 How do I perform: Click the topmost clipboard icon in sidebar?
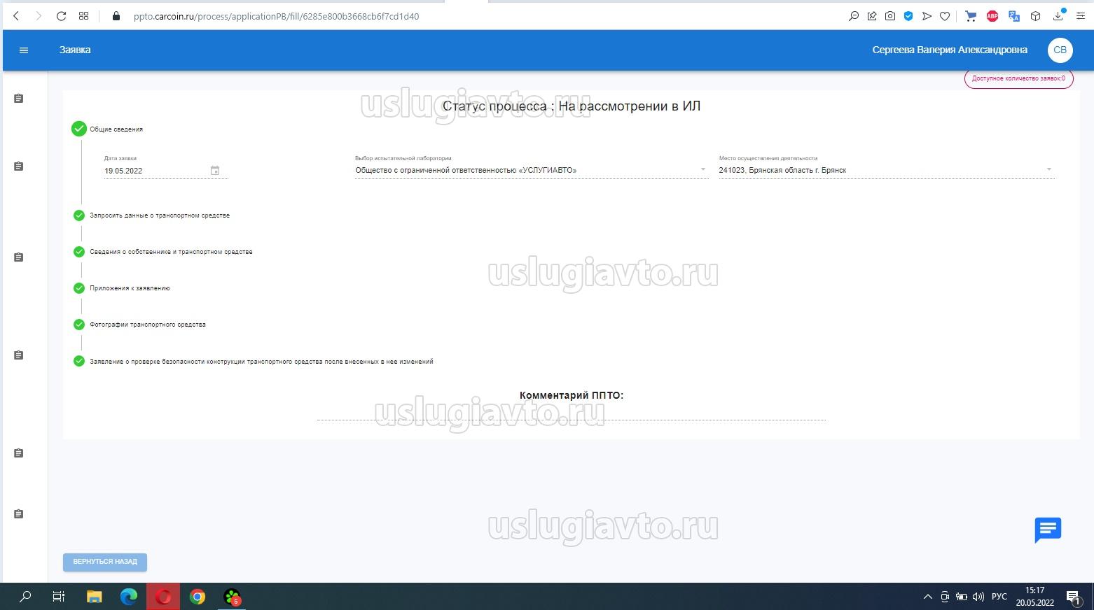(19, 99)
